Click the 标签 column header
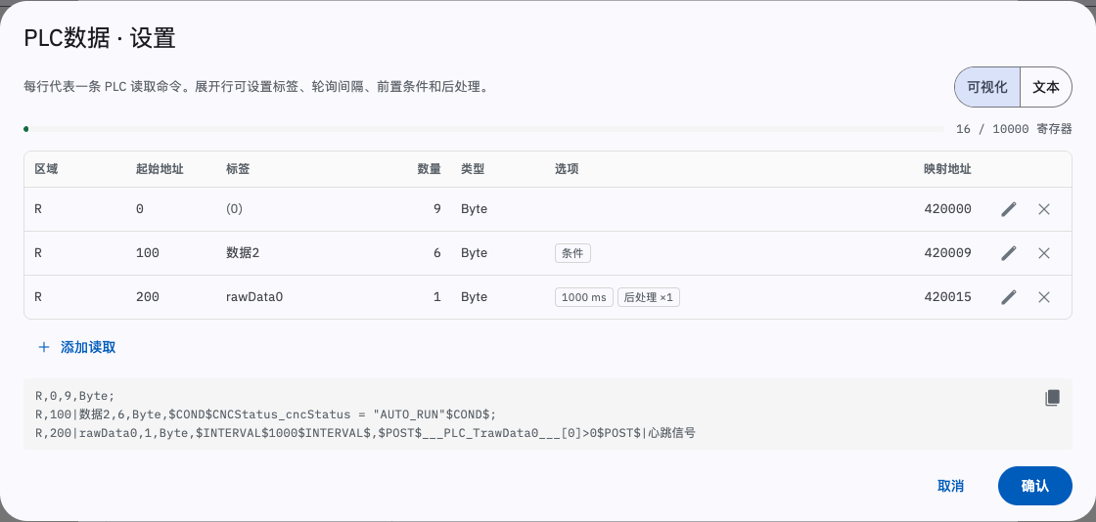 (x=238, y=169)
